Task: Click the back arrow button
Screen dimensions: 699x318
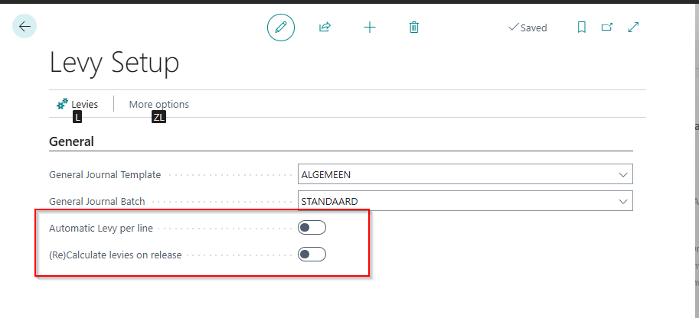Action: [x=24, y=27]
